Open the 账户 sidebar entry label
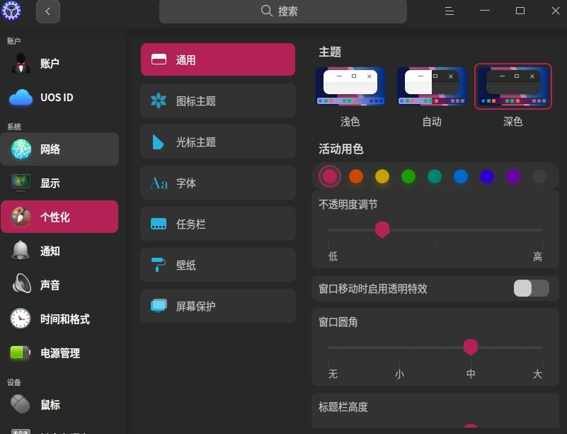 (x=50, y=64)
